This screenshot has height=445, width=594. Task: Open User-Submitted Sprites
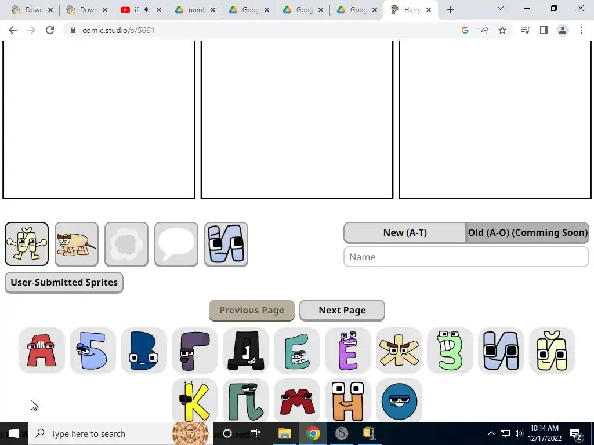64,282
